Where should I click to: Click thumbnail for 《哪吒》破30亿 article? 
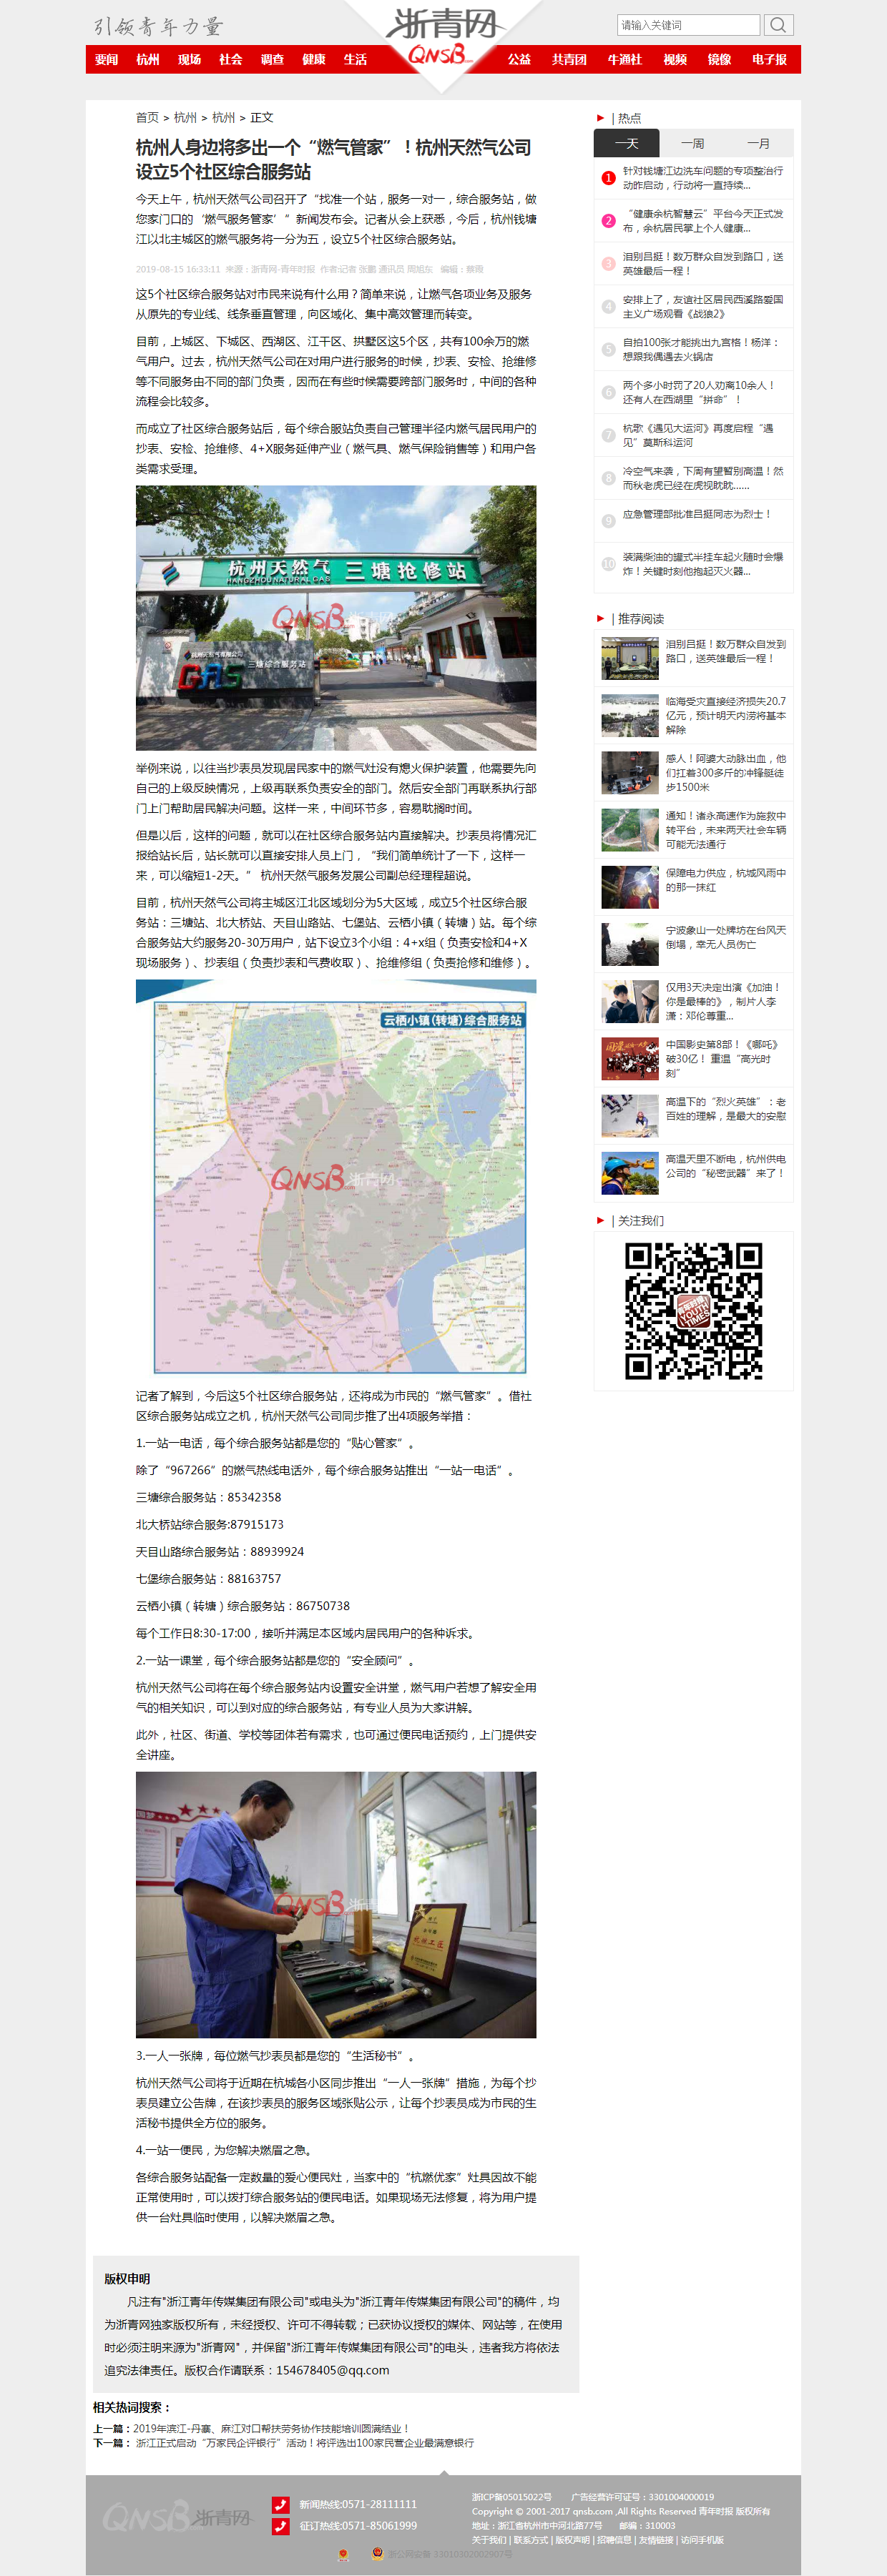tap(630, 1059)
